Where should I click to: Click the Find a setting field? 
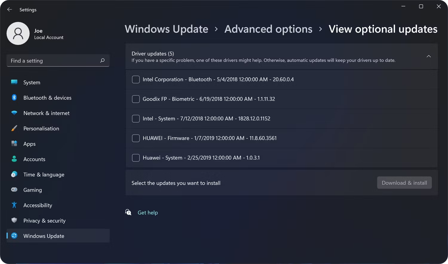tap(54, 61)
